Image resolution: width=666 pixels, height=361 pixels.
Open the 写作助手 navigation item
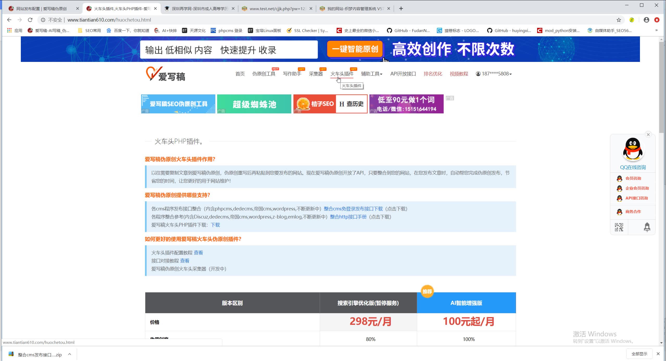(x=292, y=74)
